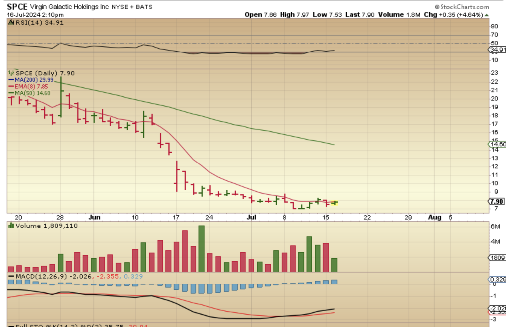Click the MA(50) 14.60 legend entry
The height and width of the screenshot is (327, 506).
pyautogui.click(x=30, y=93)
